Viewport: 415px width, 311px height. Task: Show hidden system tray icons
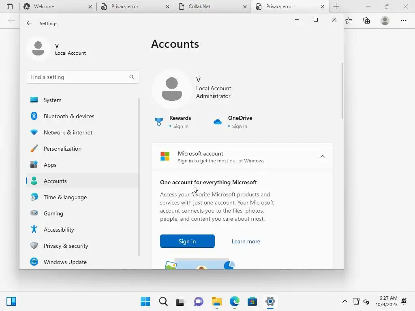coord(344,301)
